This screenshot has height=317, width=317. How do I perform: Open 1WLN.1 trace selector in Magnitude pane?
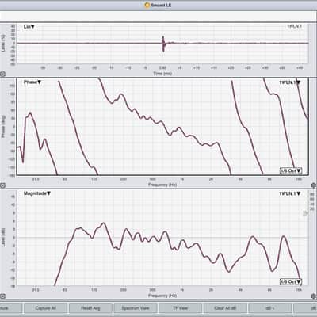coord(290,193)
